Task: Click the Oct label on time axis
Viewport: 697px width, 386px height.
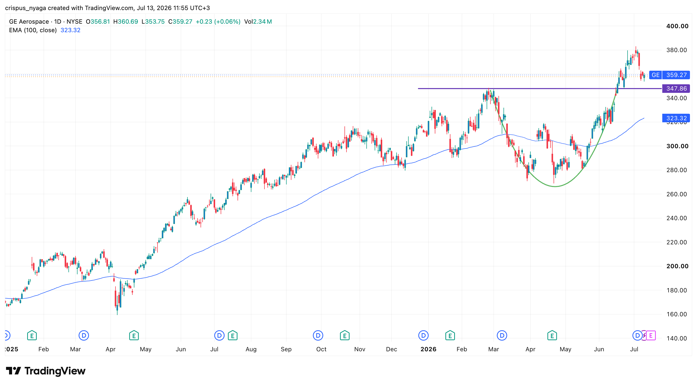Action: (x=321, y=349)
